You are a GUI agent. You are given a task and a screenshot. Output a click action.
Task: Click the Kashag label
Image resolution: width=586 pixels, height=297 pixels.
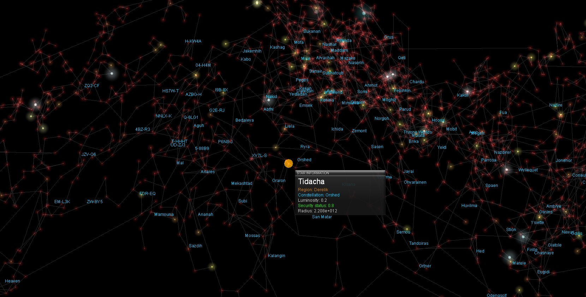coord(277,47)
